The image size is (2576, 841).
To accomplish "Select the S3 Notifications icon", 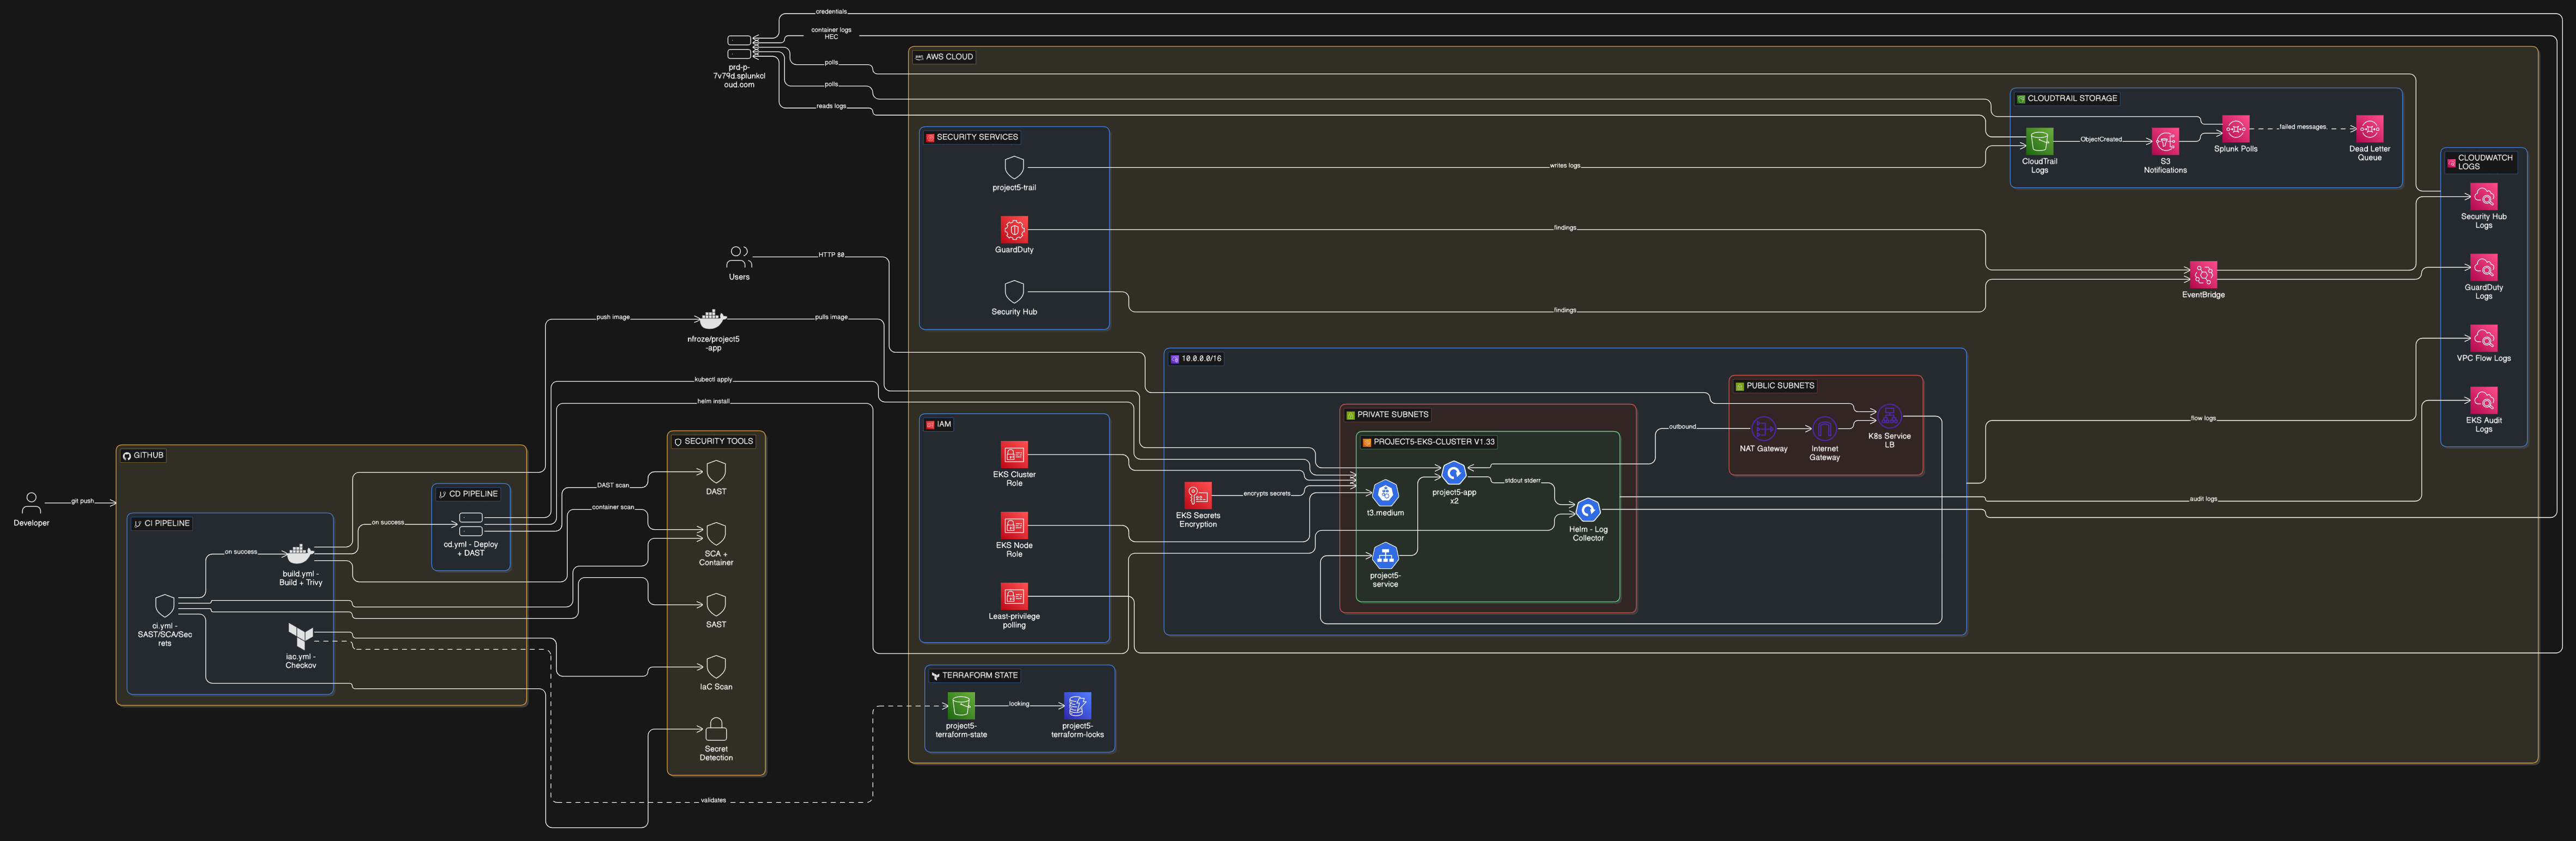I will click(2165, 141).
